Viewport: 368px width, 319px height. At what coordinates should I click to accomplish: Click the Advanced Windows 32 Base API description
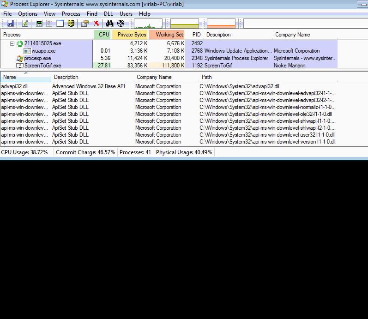(89, 86)
